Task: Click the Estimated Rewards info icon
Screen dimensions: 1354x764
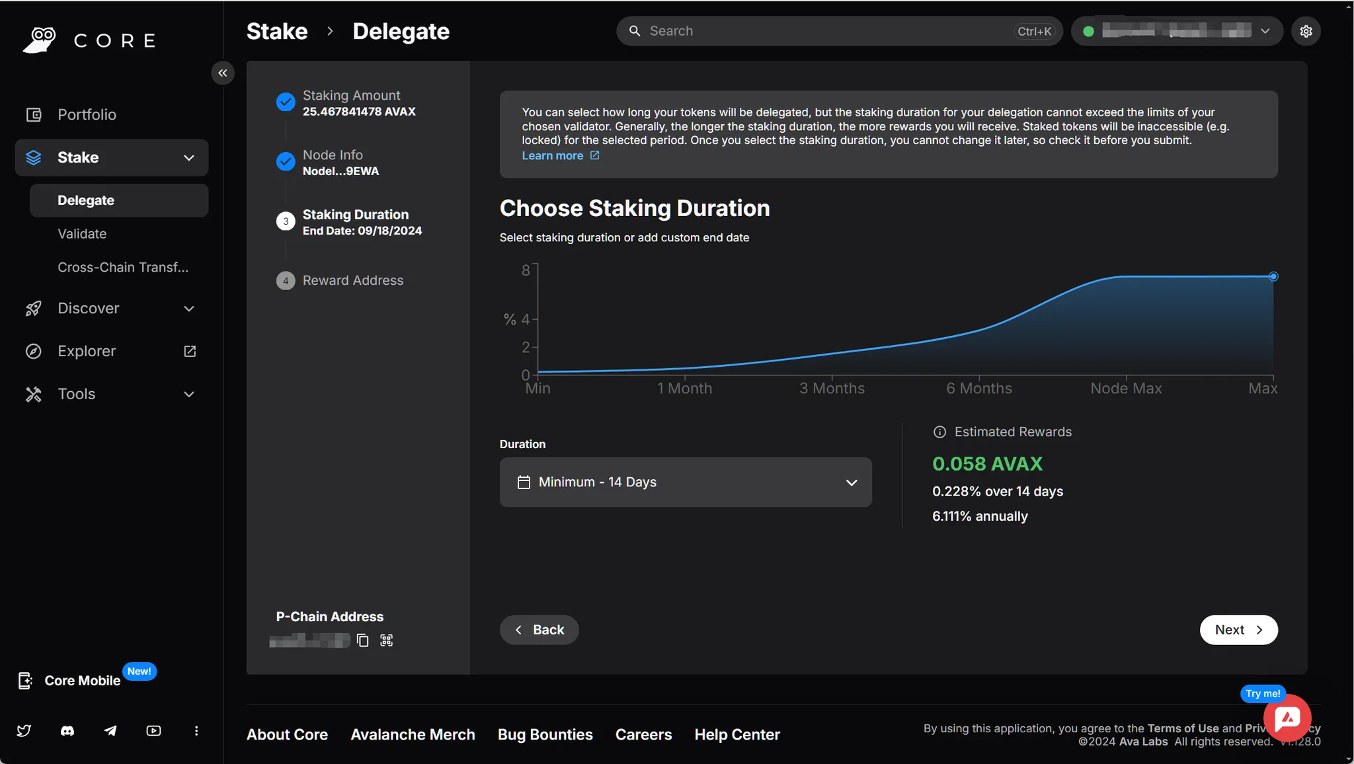Action: pyautogui.click(x=939, y=432)
